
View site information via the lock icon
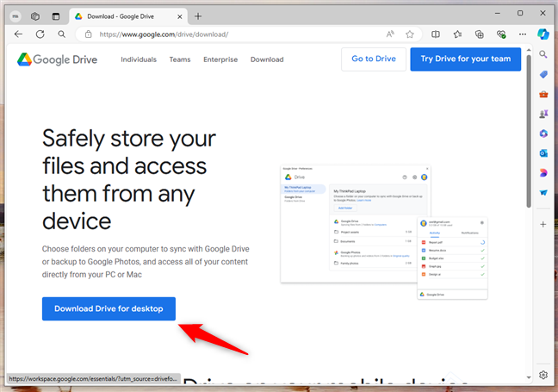pos(88,34)
